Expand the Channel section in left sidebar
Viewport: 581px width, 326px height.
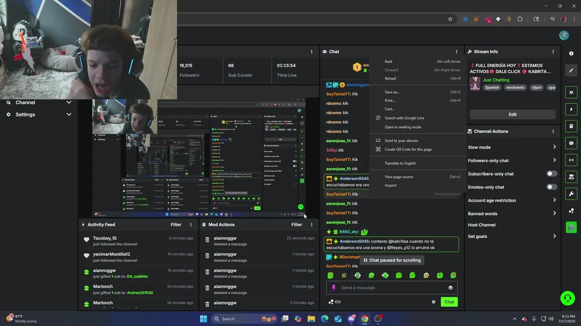click(x=69, y=102)
